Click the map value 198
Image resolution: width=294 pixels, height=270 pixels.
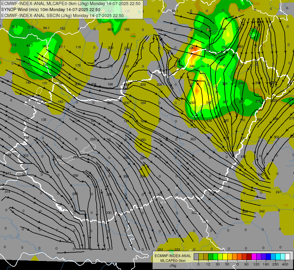click(x=110, y=84)
